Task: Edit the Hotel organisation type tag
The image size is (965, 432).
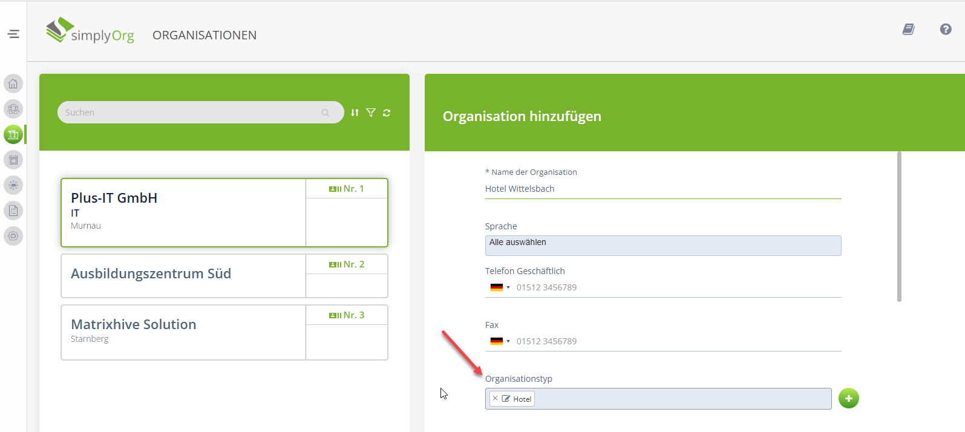Action: tap(506, 399)
